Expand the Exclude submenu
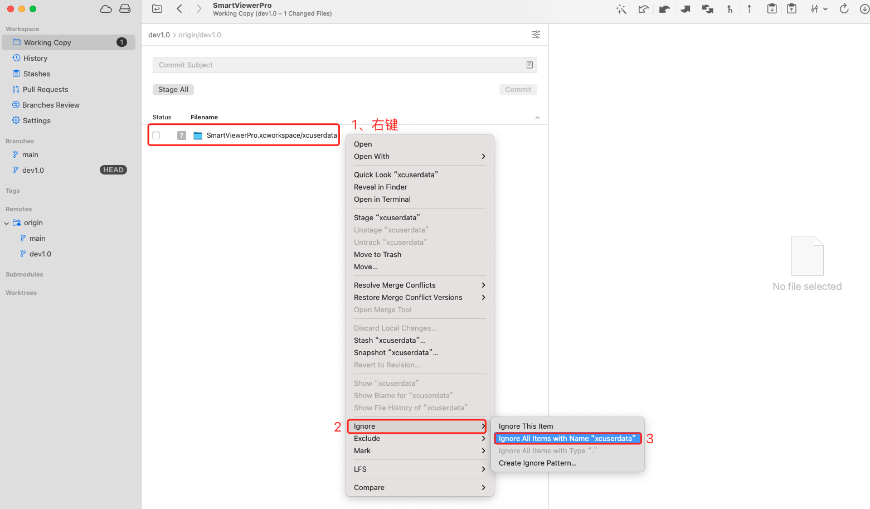870x509 pixels. click(483, 439)
